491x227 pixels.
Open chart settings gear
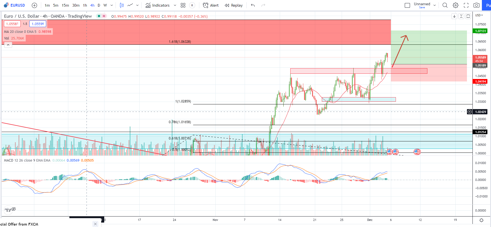(x=456, y=5)
